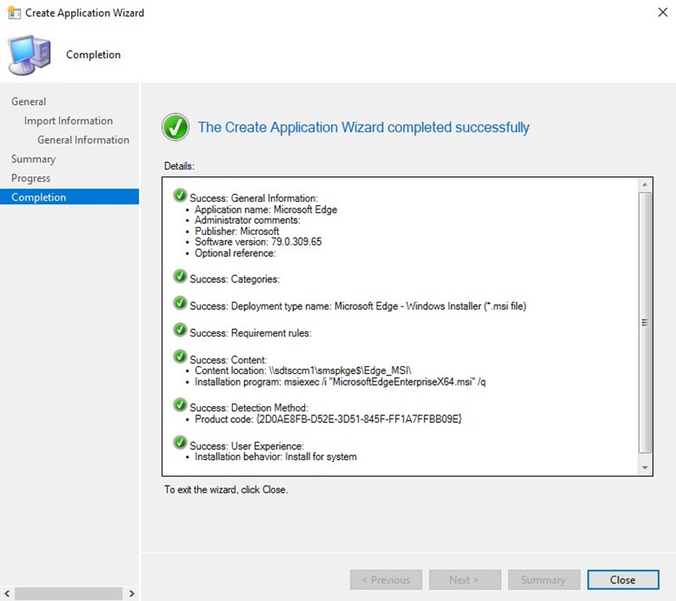Click the 'Software version: 79.0.309.65' line
676x601 pixels.
pyautogui.click(x=258, y=242)
